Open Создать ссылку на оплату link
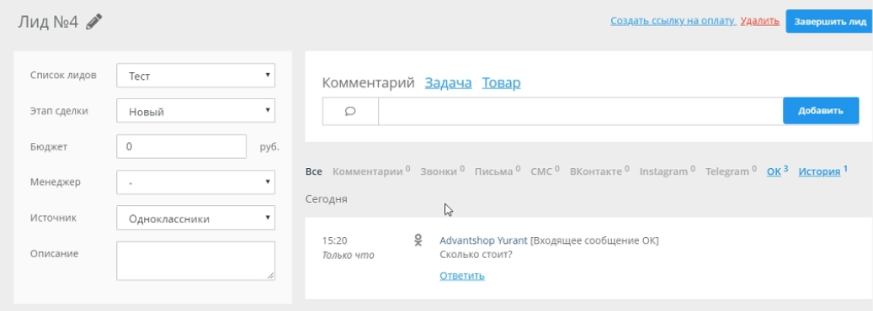873x311 pixels. pyautogui.click(x=673, y=21)
